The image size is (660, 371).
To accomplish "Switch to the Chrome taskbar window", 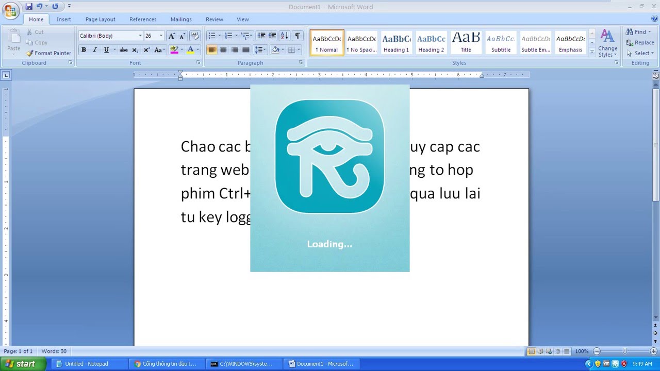I will pos(167,364).
